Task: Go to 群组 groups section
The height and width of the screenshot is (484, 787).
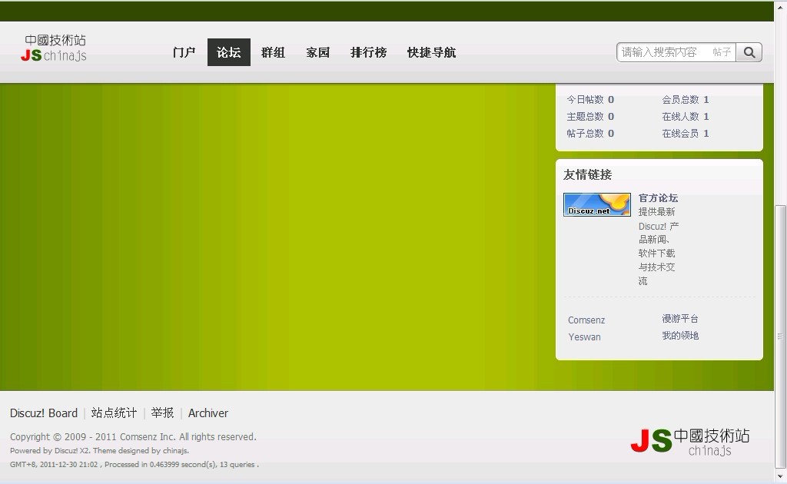Action: (x=273, y=52)
